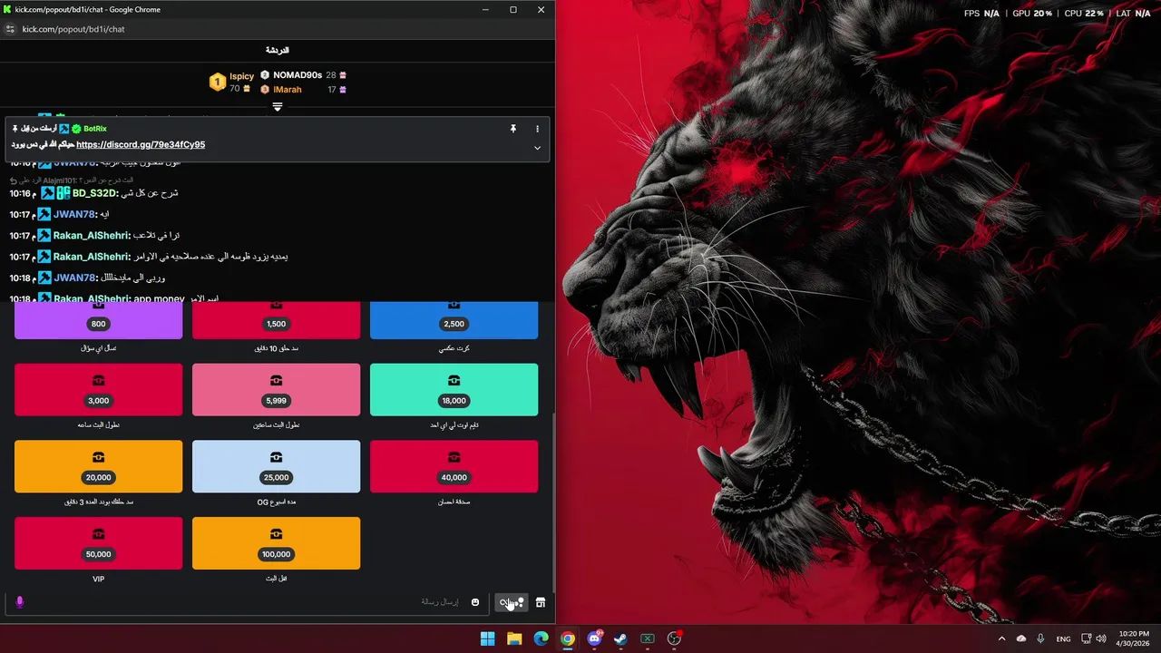Open the Discord link discord.gg/79e34fCy95
1161x653 pixels.
(141, 144)
